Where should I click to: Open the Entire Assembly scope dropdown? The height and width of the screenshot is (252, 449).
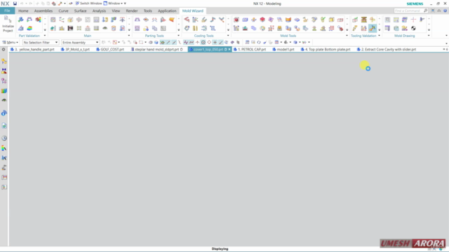point(80,42)
